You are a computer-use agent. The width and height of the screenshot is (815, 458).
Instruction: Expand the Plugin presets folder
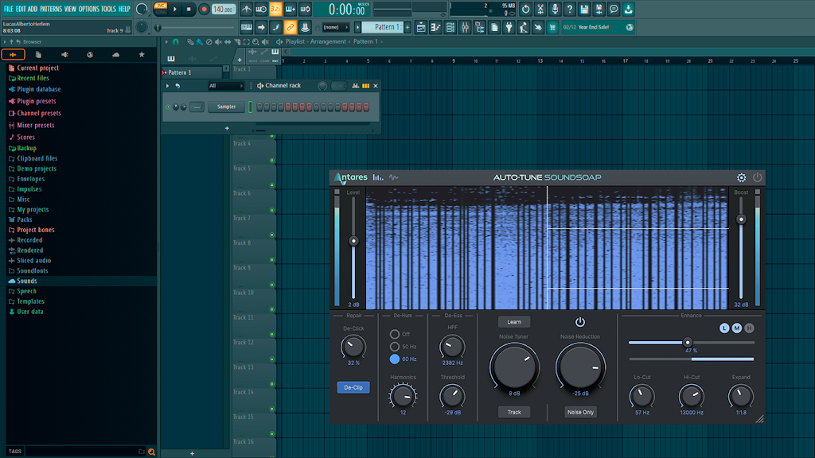click(36, 101)
